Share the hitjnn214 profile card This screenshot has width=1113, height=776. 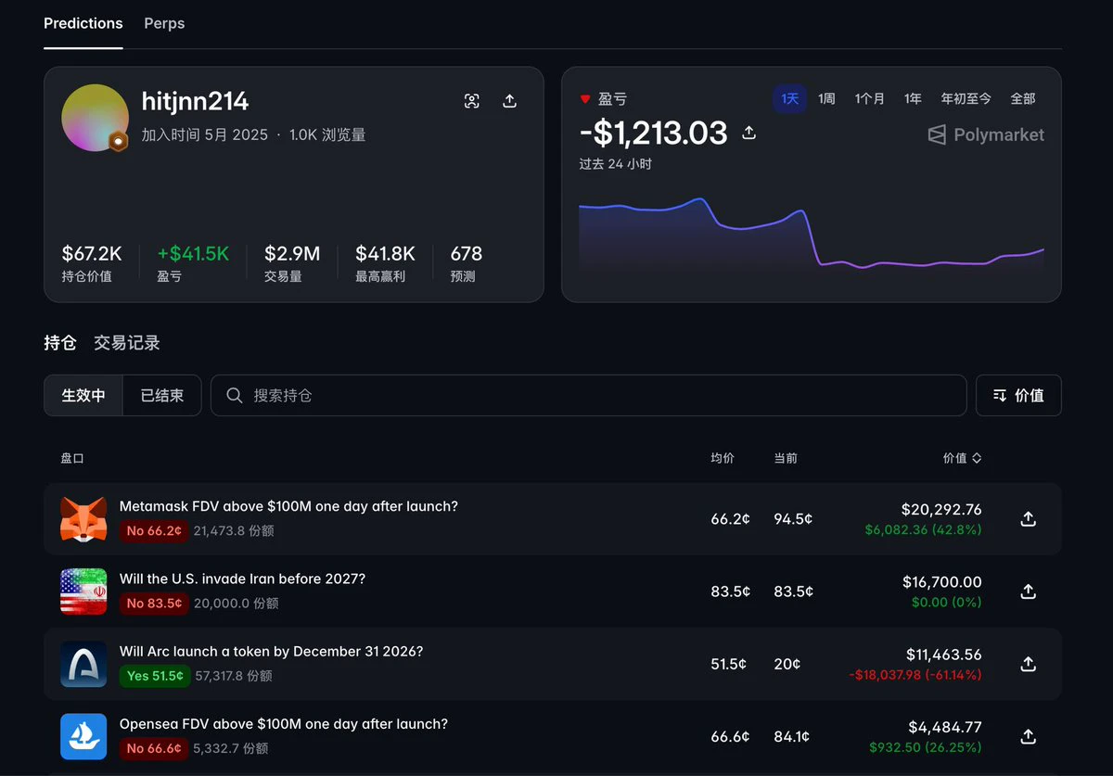point(509,101)
